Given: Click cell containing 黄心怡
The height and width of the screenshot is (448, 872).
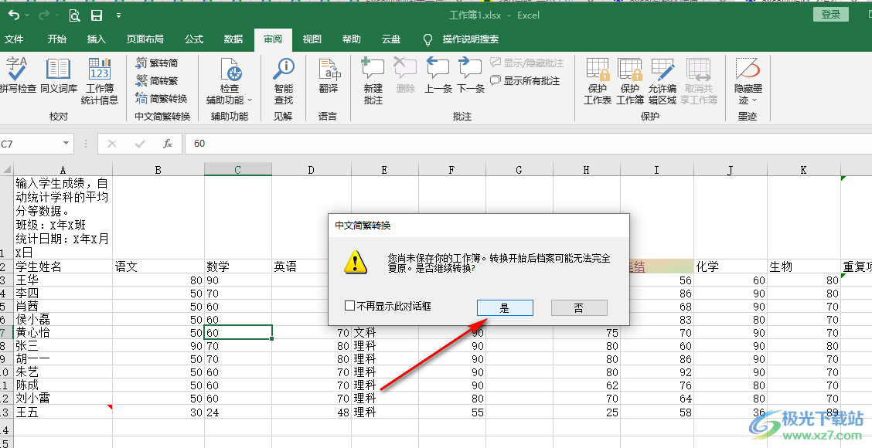Looking at the screenshot, I should click(x=63, y=332).
